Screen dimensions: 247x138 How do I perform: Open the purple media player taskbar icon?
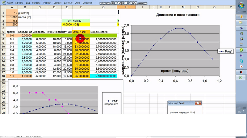(x=241, y=56)
